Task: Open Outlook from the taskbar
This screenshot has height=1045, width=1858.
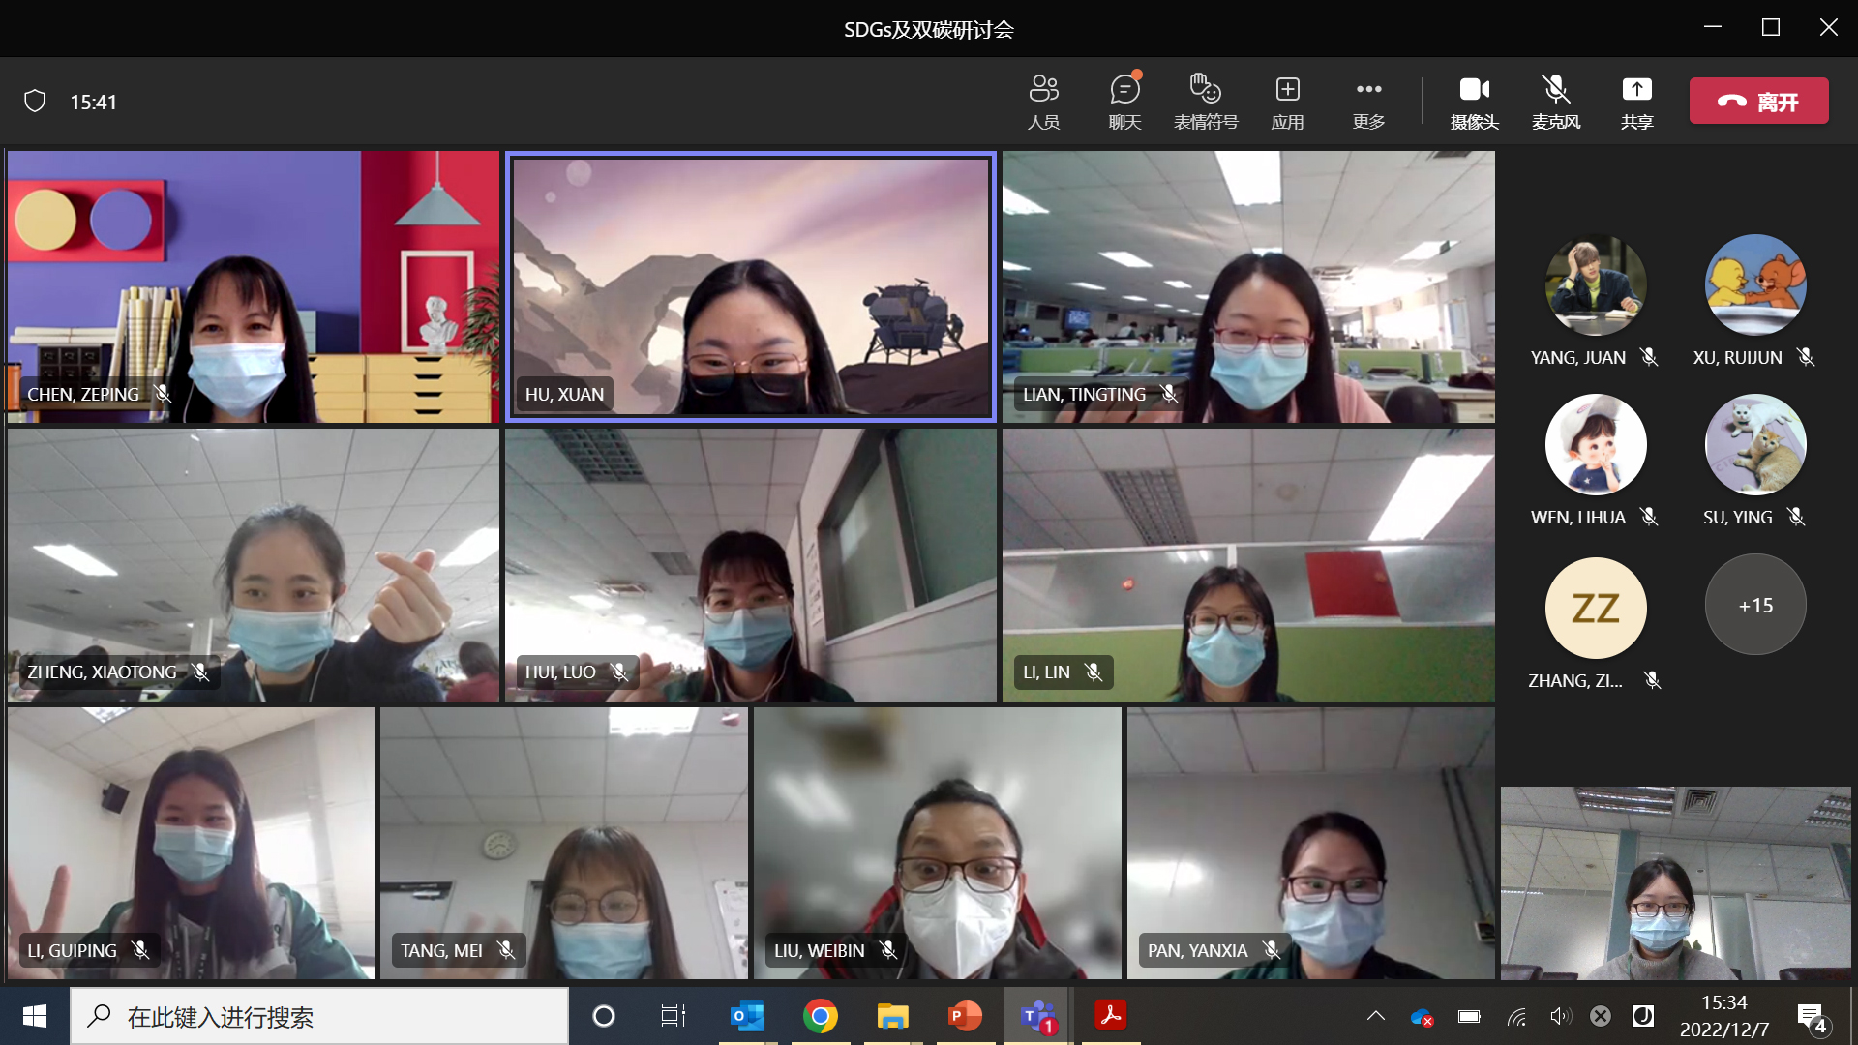Action: [x=747, y=1016]
